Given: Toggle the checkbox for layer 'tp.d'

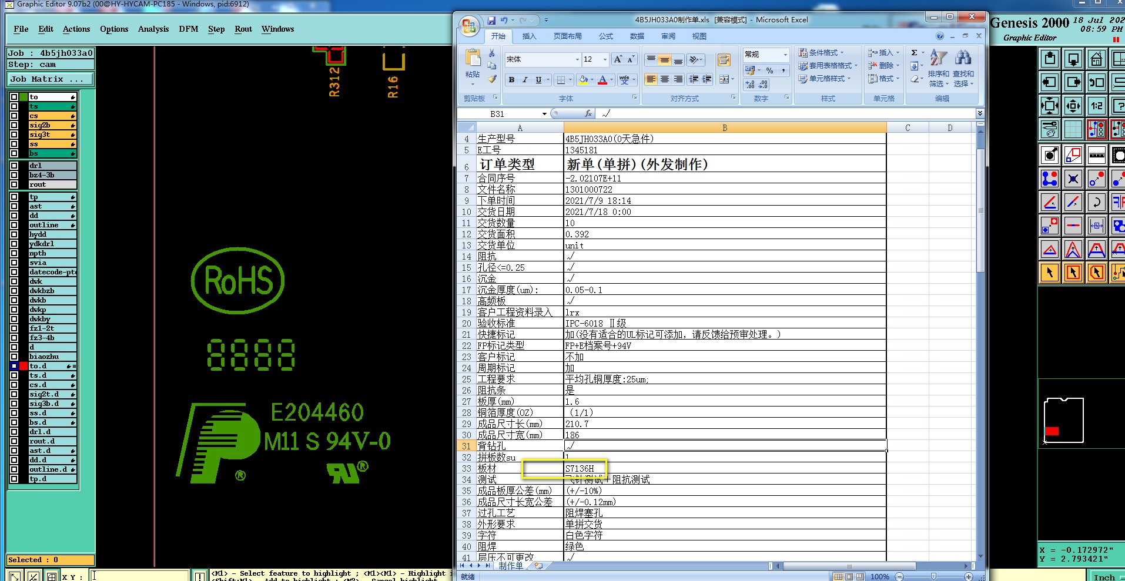Looking at the screenshot, I should [x=14, y=479].
